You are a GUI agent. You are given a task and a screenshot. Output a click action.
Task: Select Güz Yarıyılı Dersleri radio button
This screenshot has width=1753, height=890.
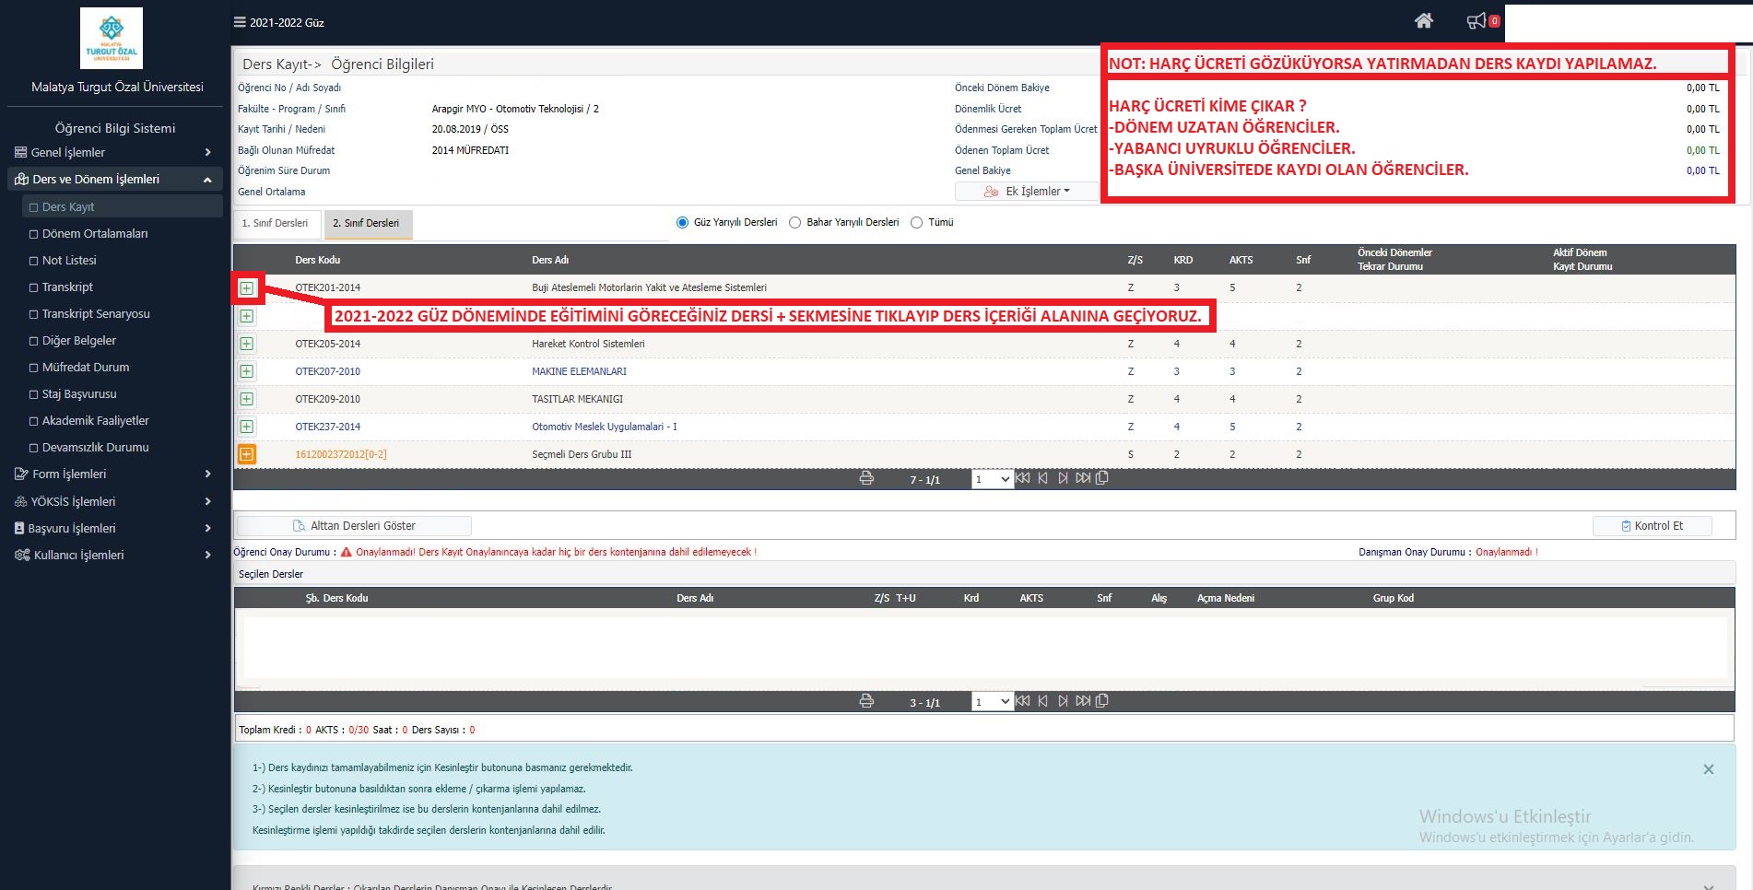click(682, 222)
